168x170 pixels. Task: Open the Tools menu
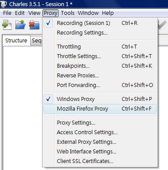(67, 13)
